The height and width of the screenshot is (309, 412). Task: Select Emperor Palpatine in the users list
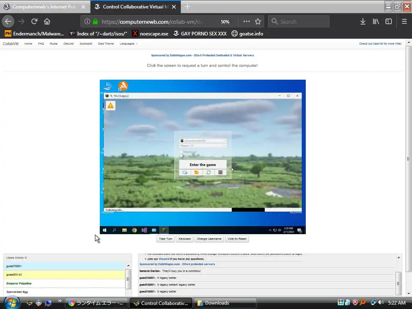pyautogui.click(x=64, y=284)
